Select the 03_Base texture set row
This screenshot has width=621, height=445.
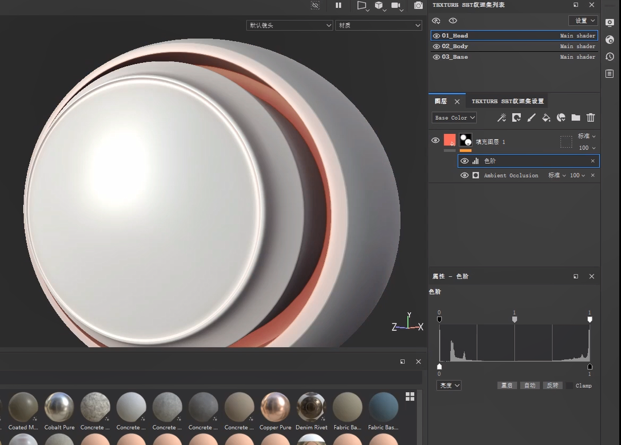point(514,57)
